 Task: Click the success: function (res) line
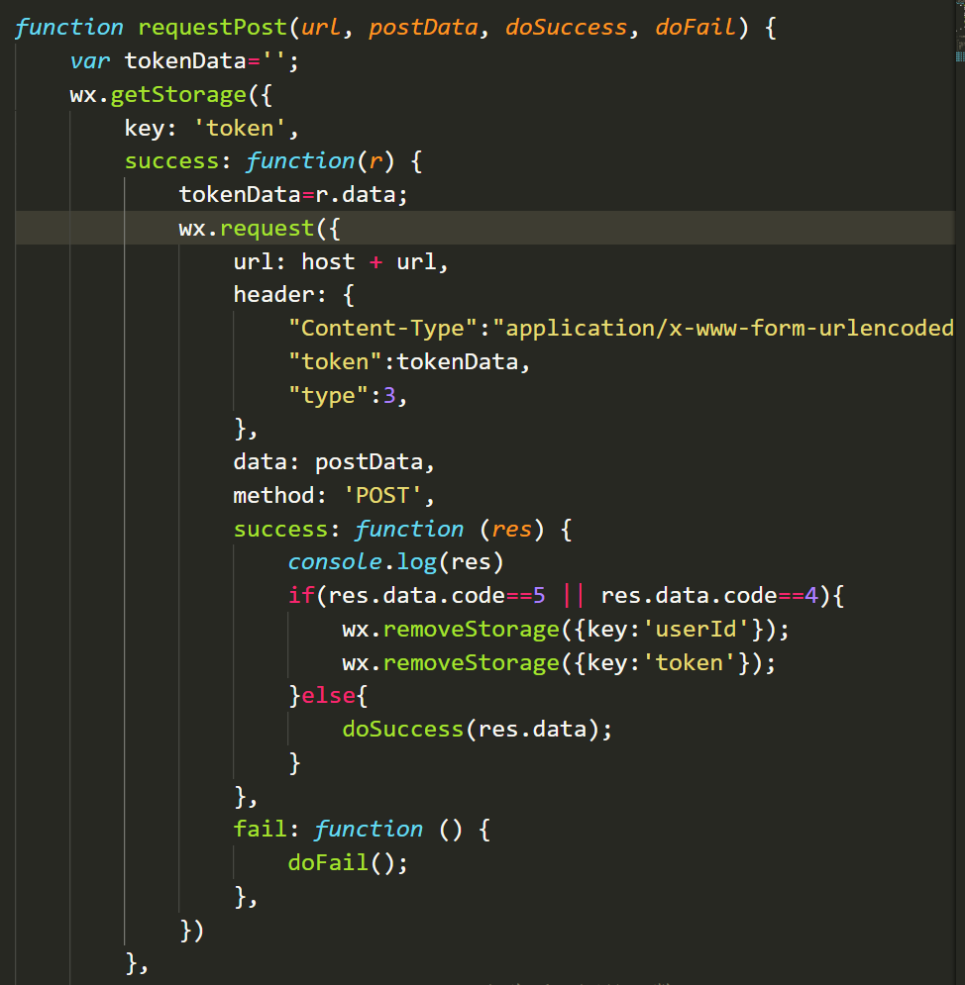tap(402, 529)
